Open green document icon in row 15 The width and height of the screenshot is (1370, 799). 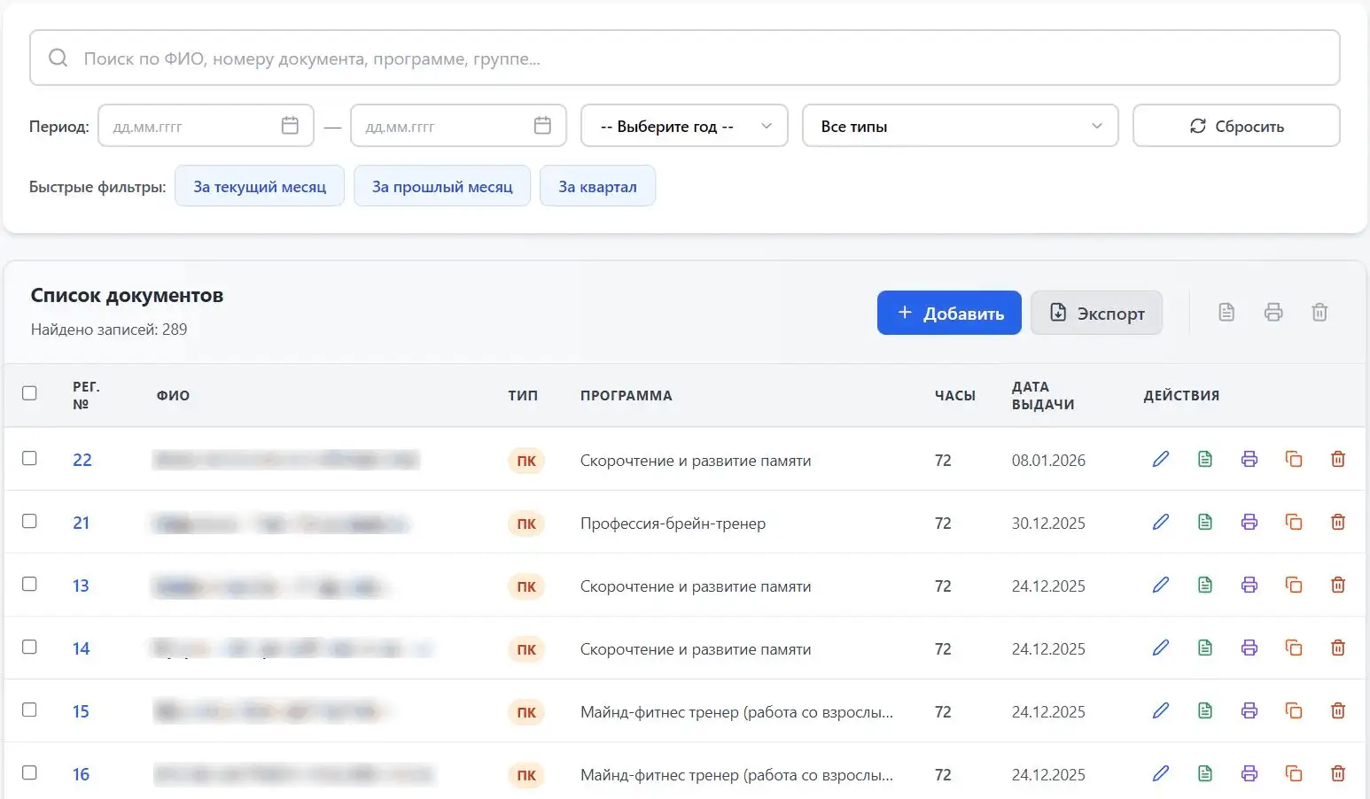click(1205, 710)
